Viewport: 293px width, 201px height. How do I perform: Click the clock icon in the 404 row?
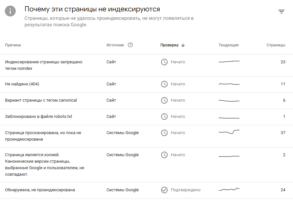pyautogui.click(x=164, y=84)
